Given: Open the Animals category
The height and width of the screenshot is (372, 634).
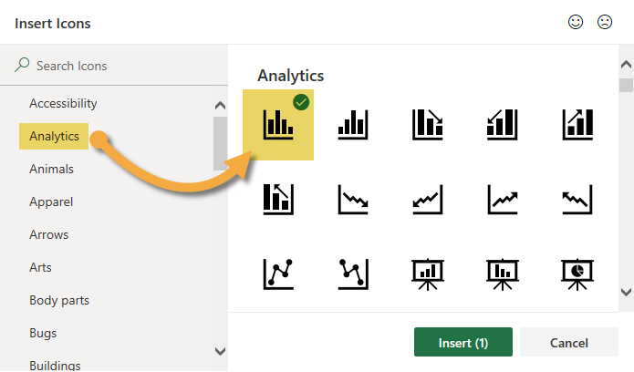Looking at the screenshot, I should (x=51, y=169).
